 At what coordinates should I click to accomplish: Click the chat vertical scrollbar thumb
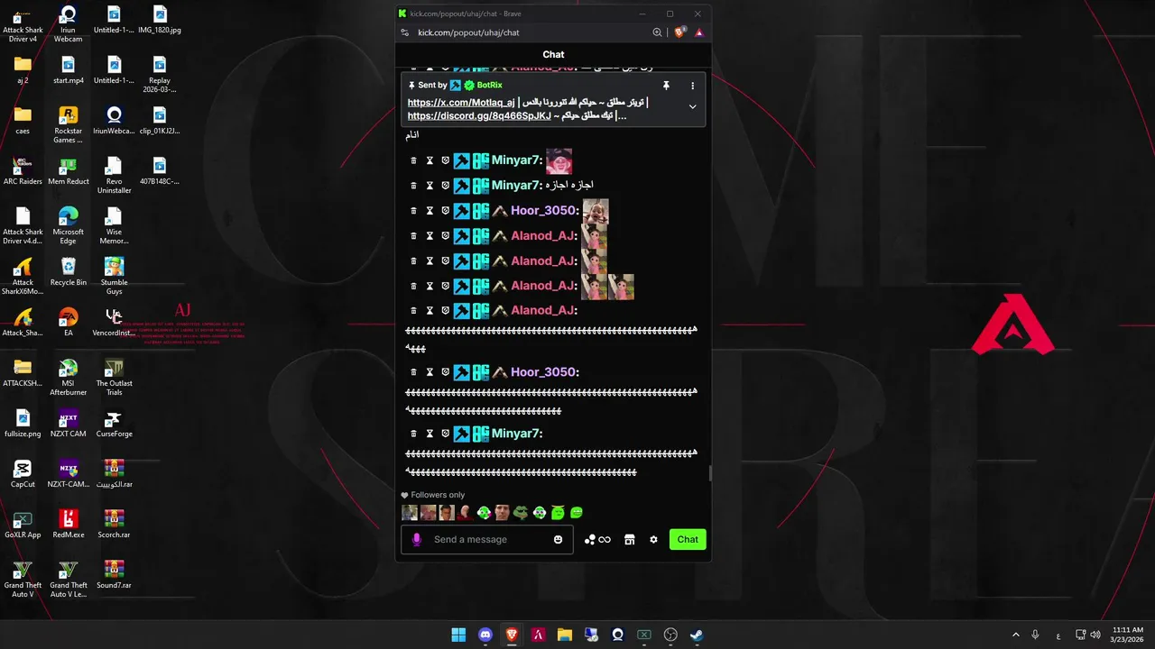pos(709,473)
